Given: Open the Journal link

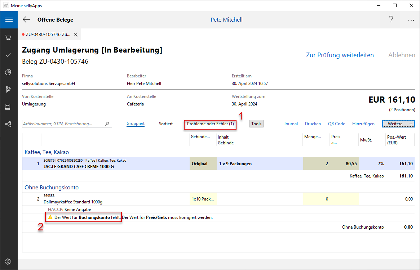Looking at the screenshot, I should point(291,124).
